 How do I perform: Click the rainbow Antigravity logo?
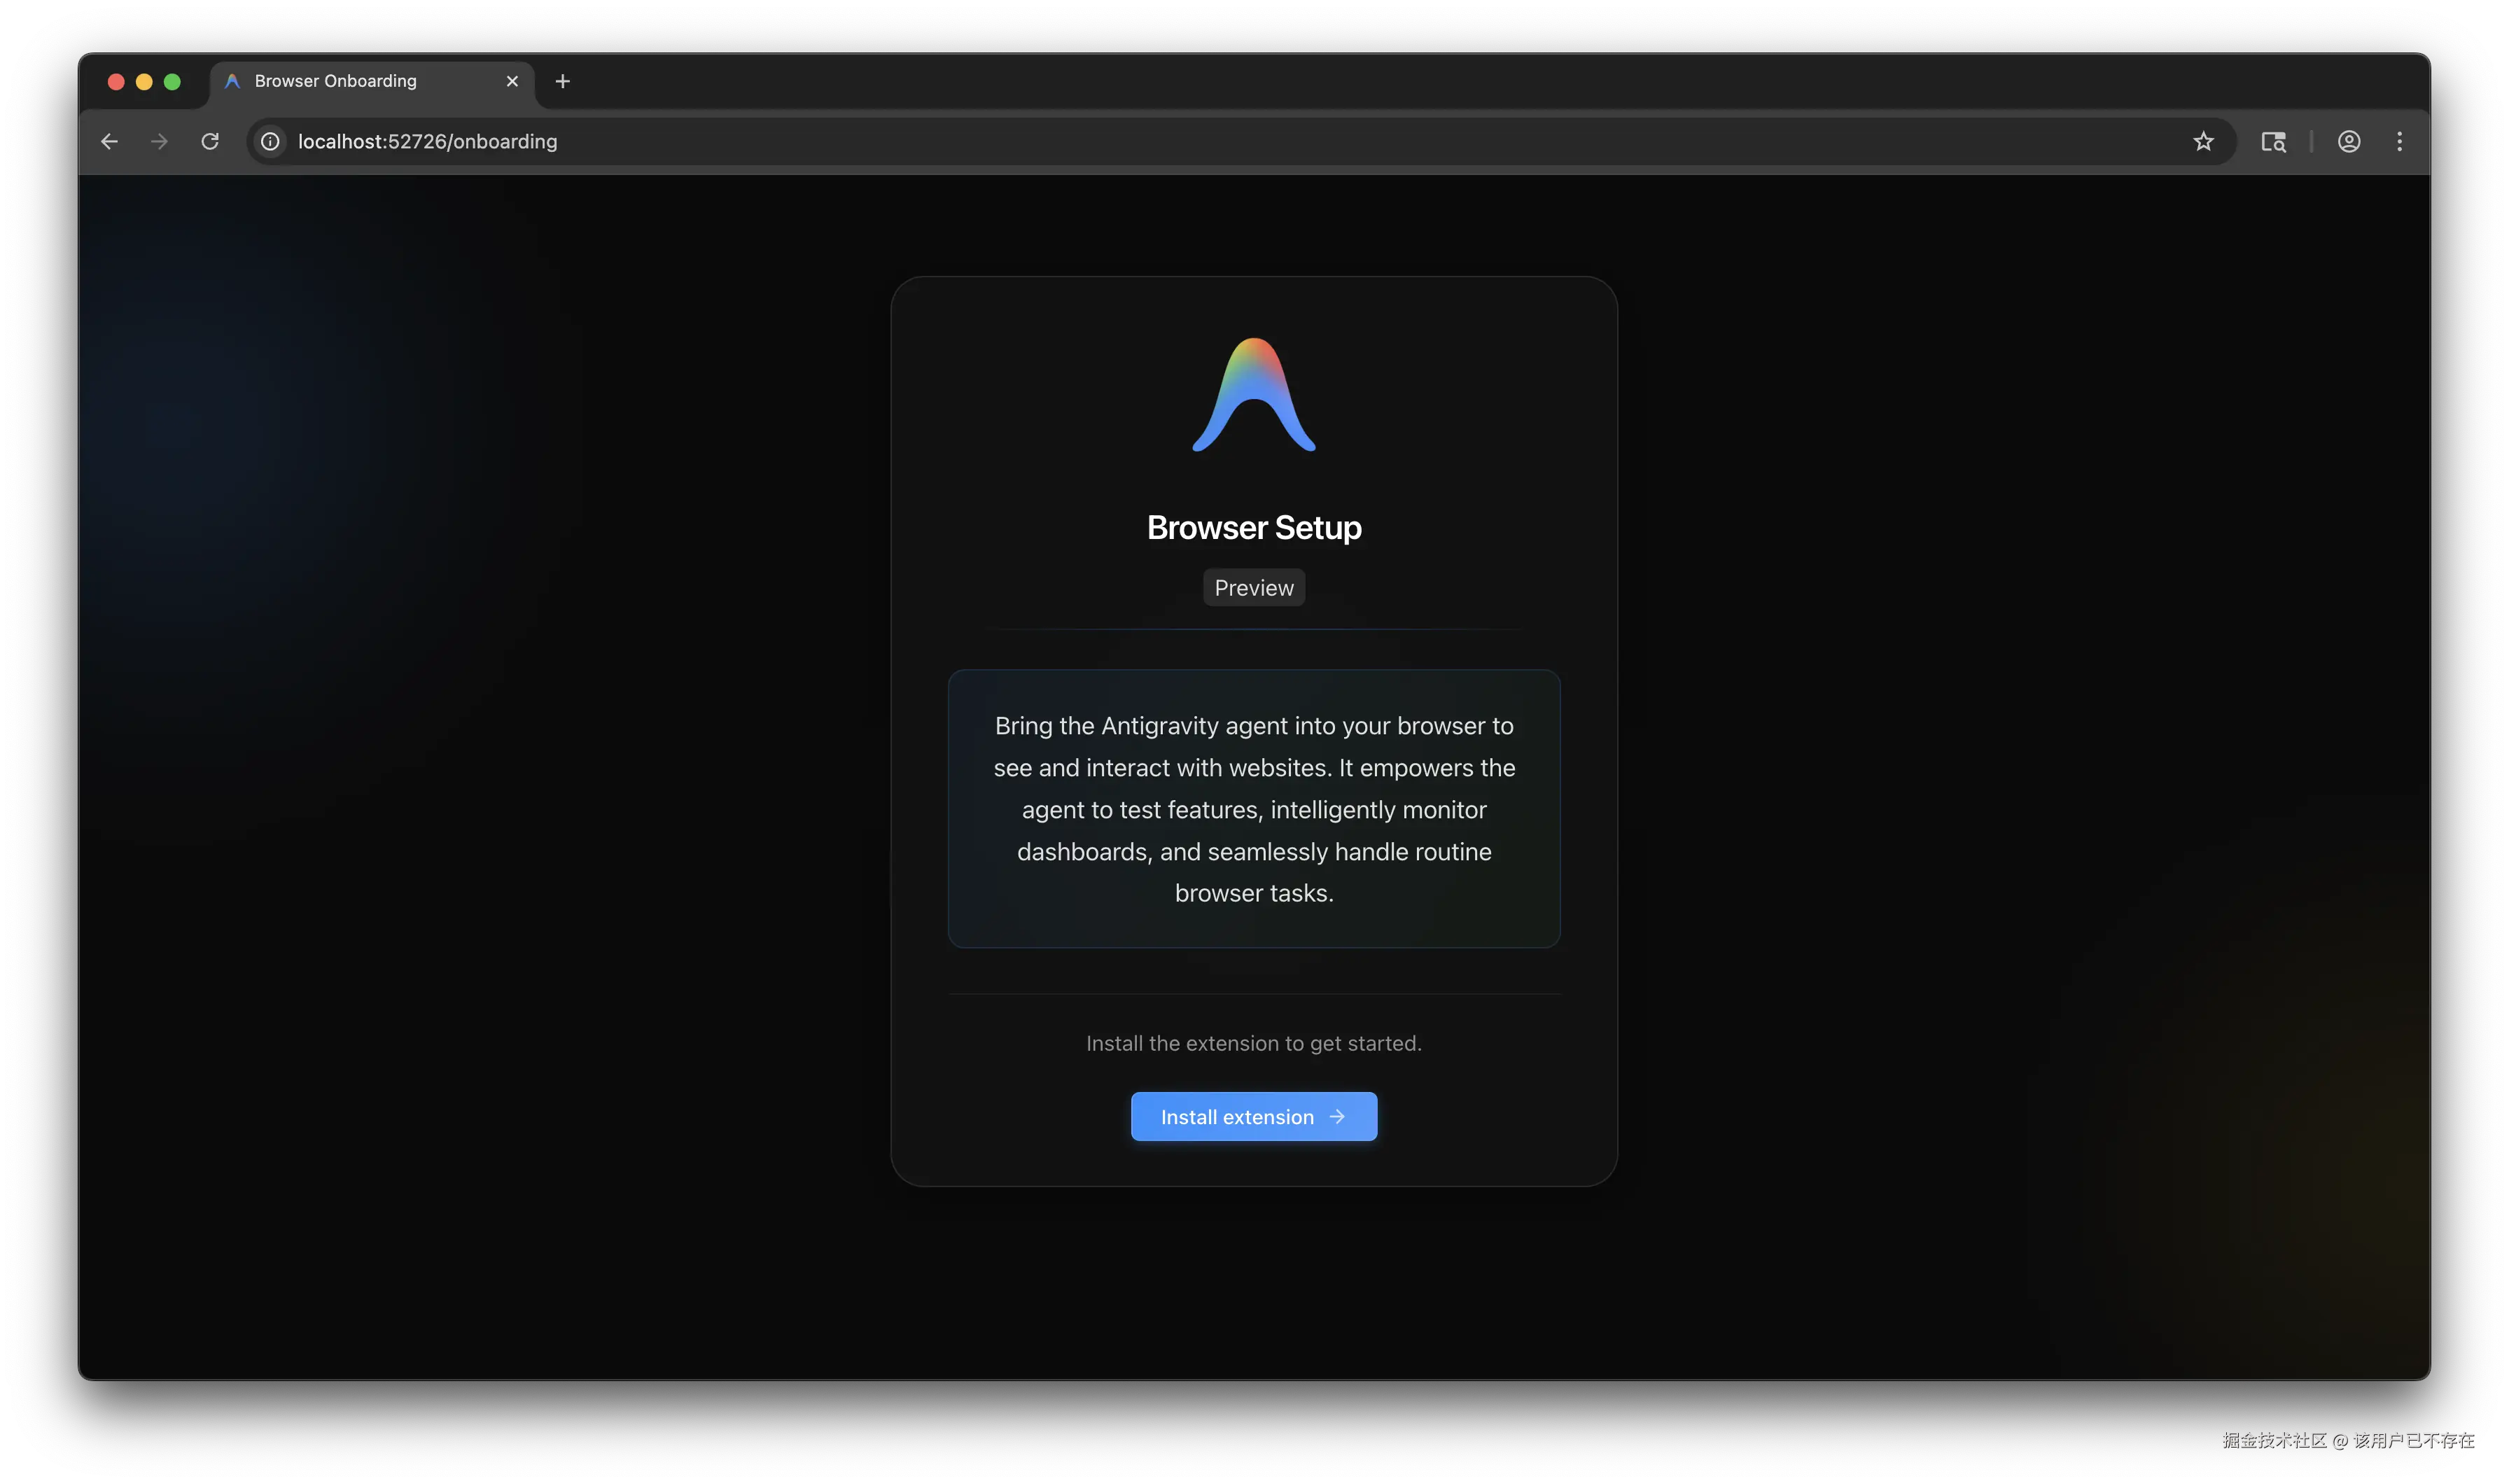(1253, 396)
